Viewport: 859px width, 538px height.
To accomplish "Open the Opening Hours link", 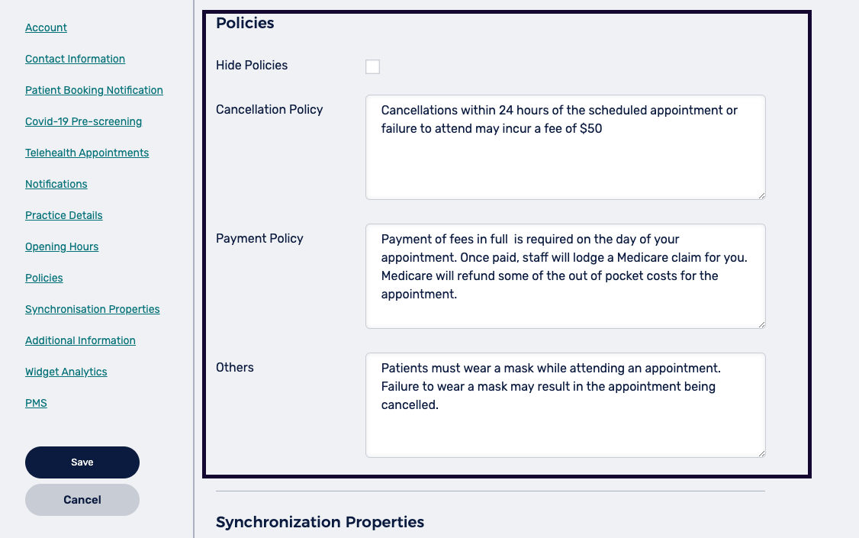I will tap(62, 246).
